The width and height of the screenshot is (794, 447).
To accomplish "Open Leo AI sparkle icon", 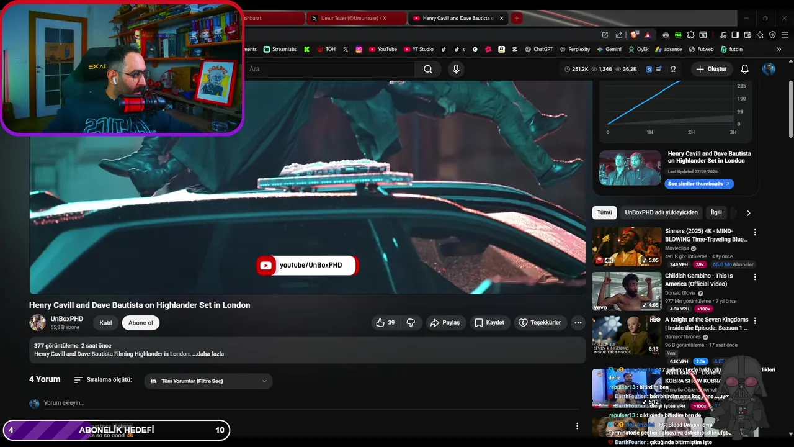I will pos(760,35).
